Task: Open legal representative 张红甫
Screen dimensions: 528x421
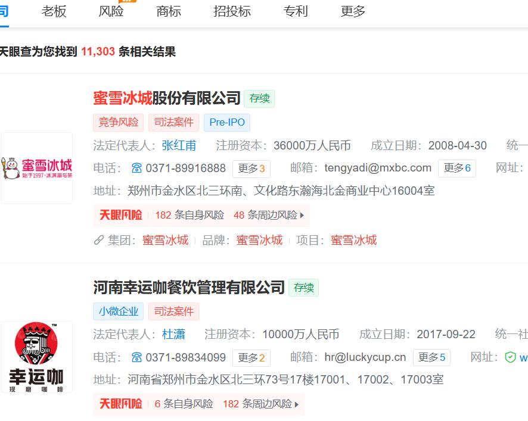Action: point(179,145)
